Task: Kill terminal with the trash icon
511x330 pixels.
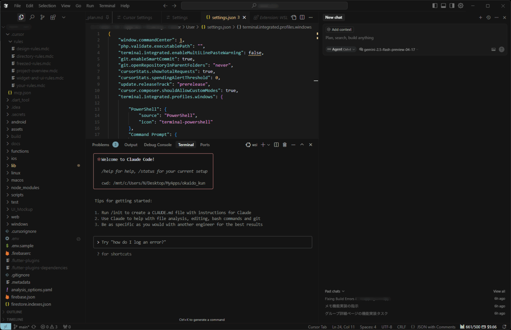Action: (284, 145)
